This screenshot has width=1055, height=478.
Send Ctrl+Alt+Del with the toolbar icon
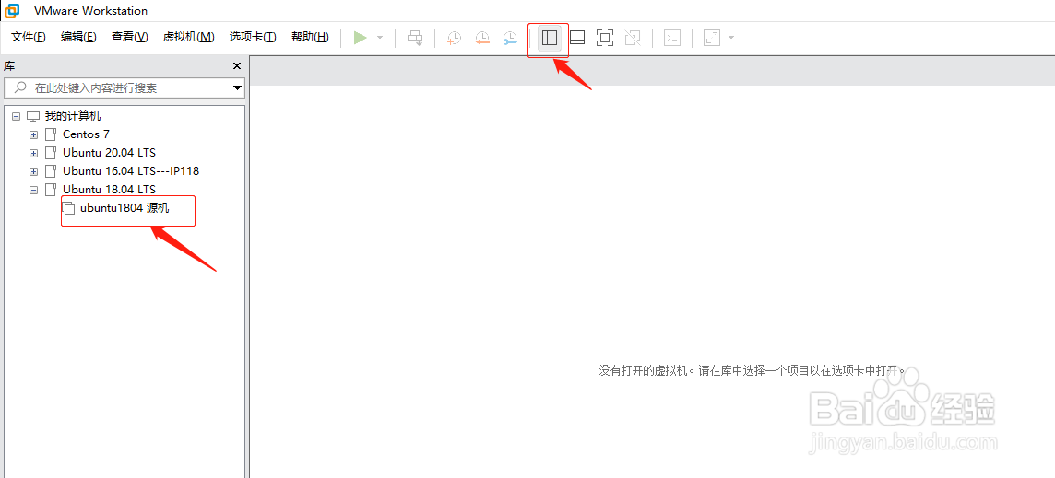pos(416,38)
